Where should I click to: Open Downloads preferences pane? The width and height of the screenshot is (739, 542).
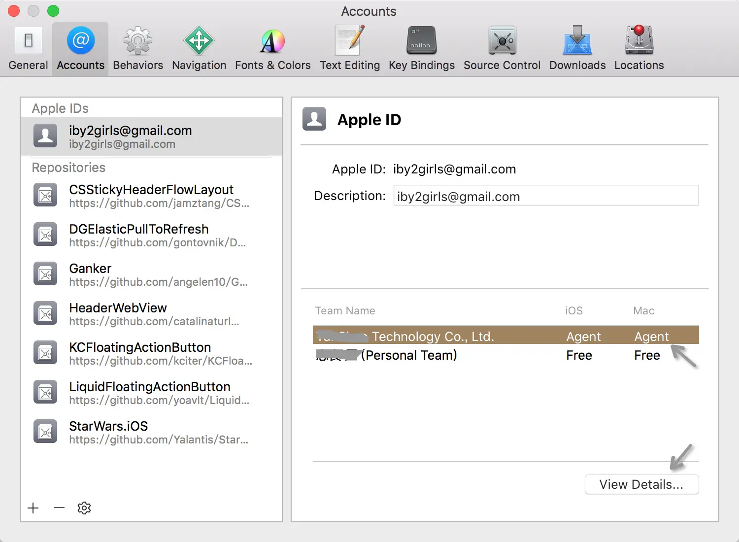tap(577, 49)
